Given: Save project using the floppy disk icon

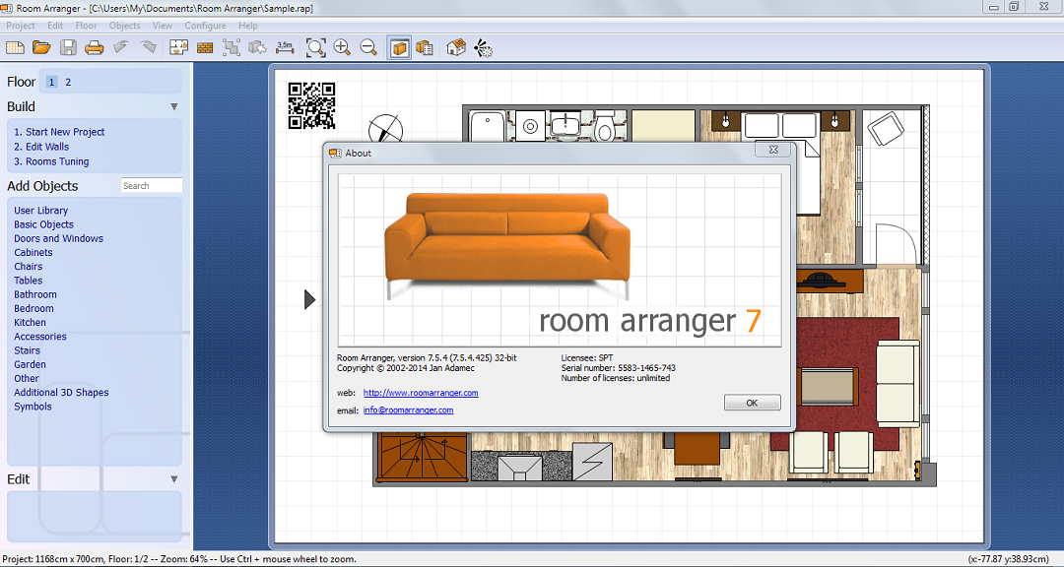Looking at the screenshot, I should pos(68,47).
